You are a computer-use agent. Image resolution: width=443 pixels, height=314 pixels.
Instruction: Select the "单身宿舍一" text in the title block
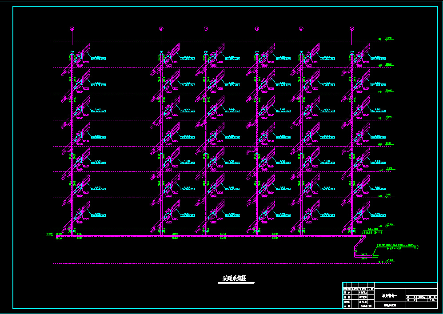point(390,296)
